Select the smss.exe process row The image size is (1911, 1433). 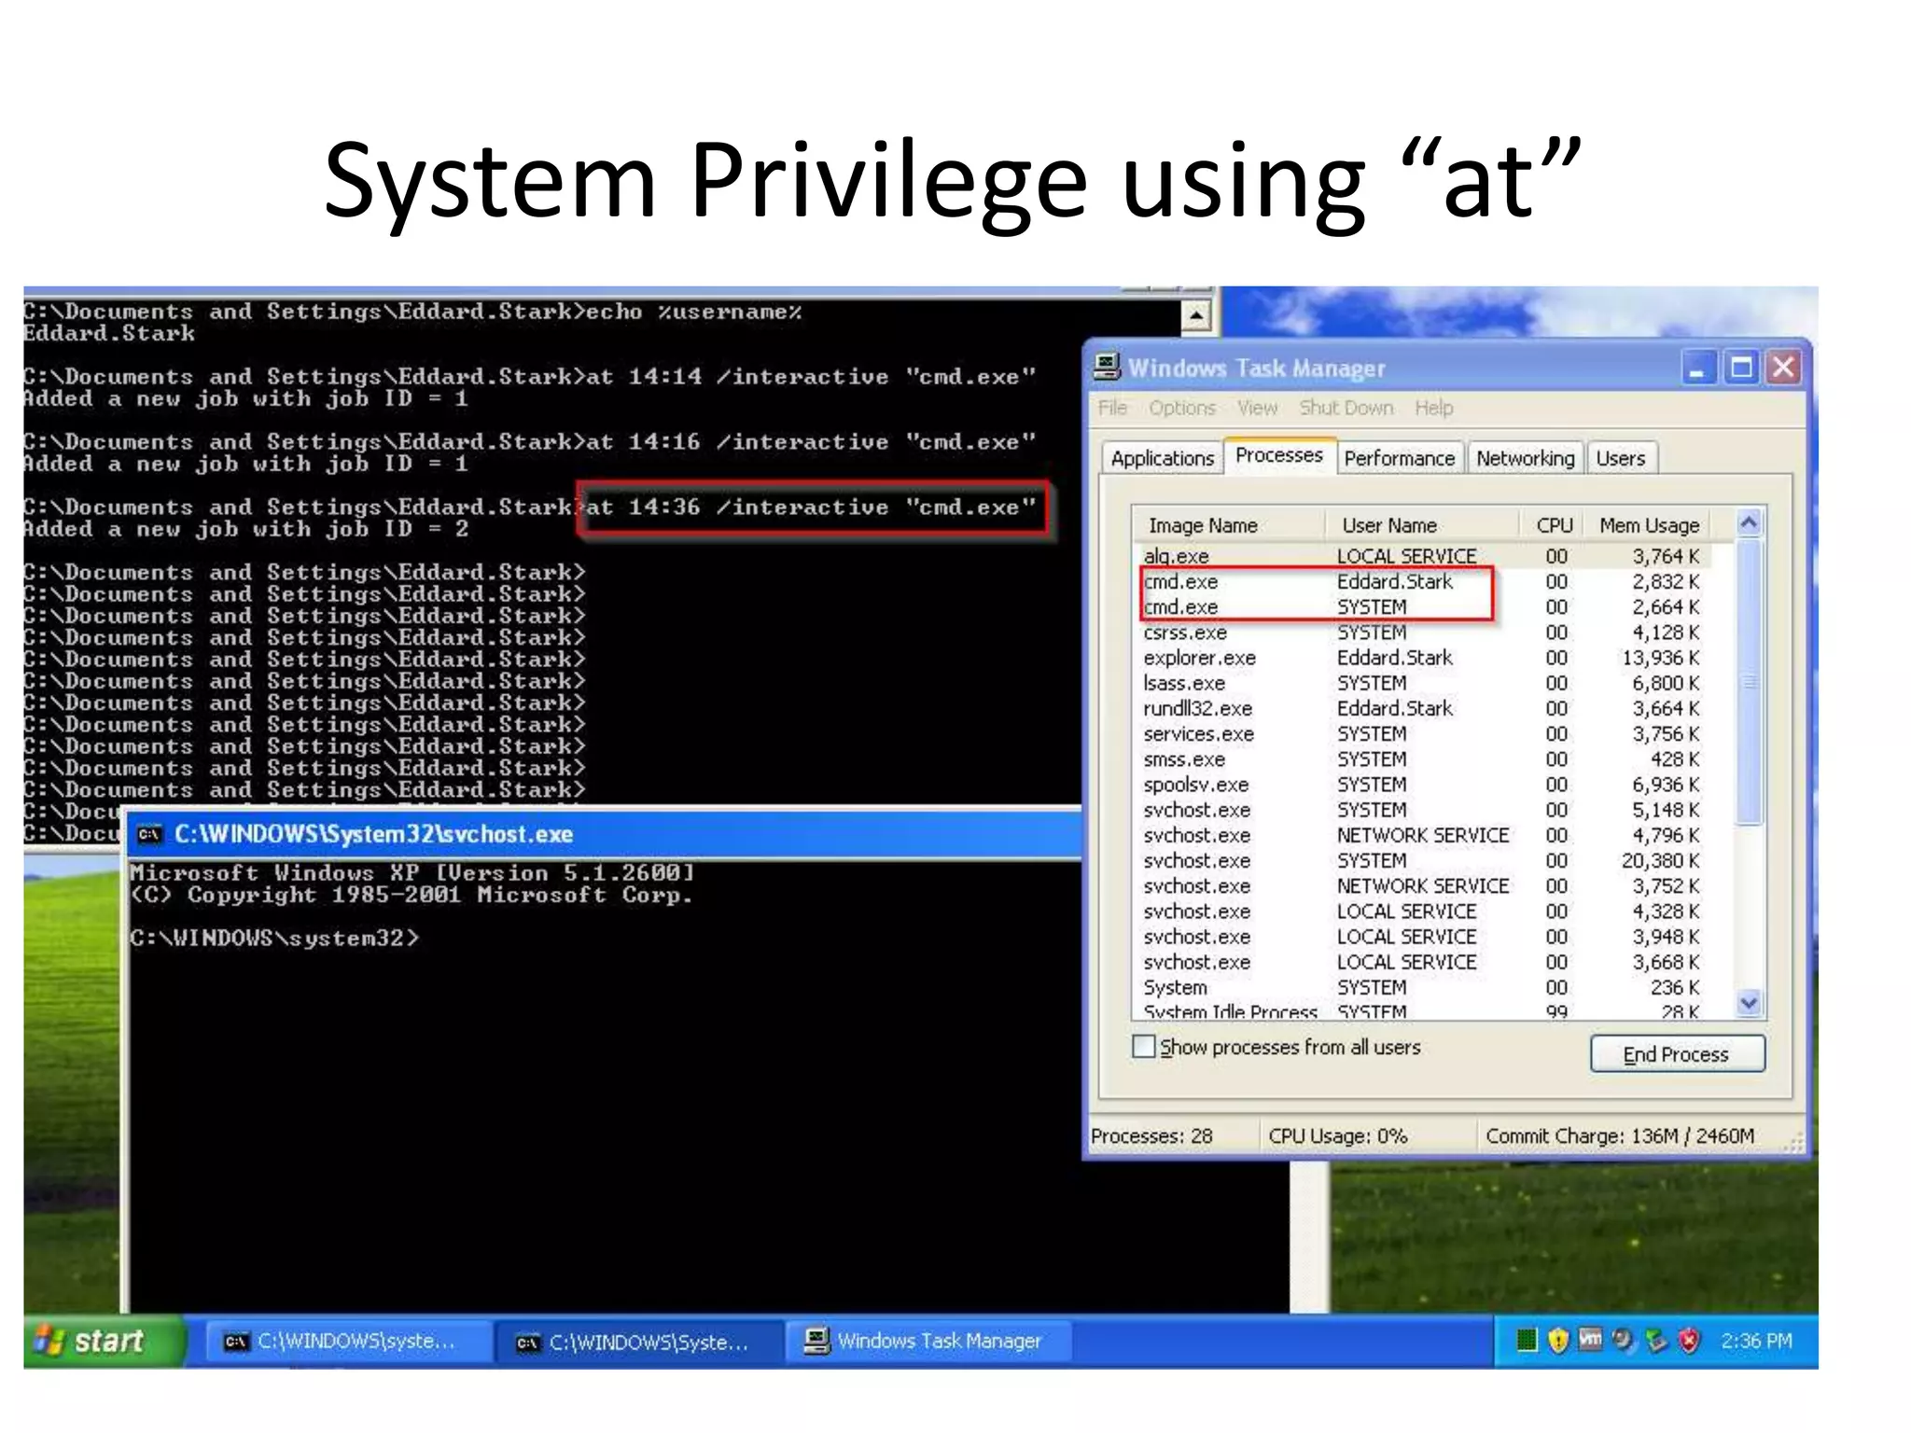(1425, 759)
